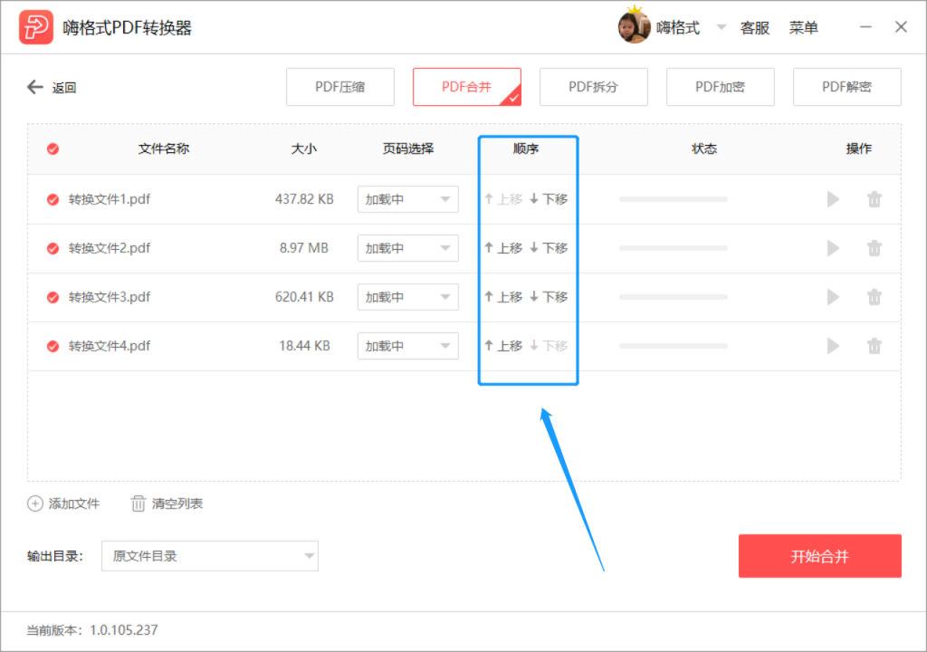Image resolution: width=927 pixels, height=652 pixels.
Task: Click the app logo icon
Action: (x=35, y=27)
